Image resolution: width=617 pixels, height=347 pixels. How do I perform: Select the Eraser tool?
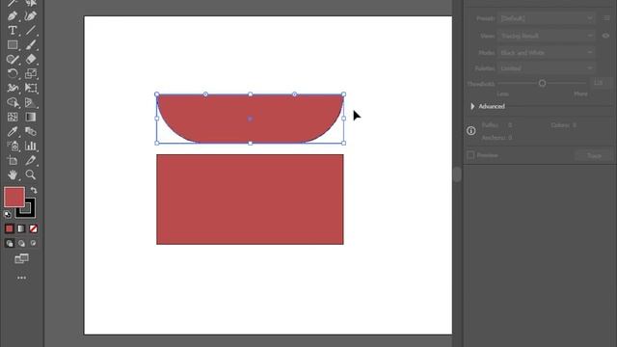click(x=30, y=60)
